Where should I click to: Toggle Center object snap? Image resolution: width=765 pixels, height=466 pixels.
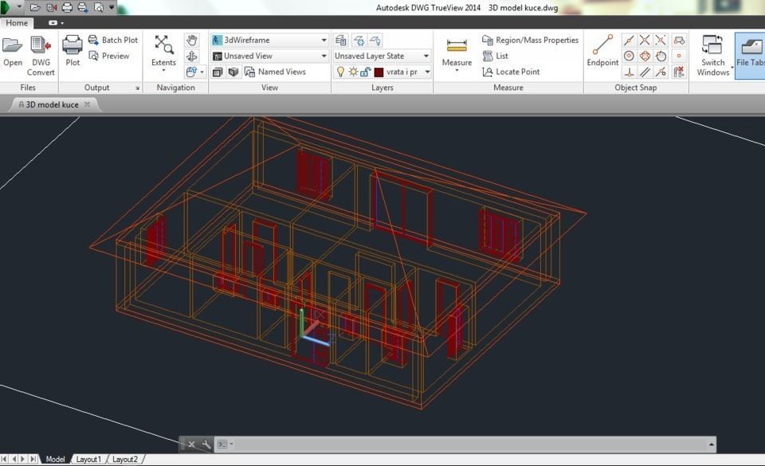pos(629,56)
